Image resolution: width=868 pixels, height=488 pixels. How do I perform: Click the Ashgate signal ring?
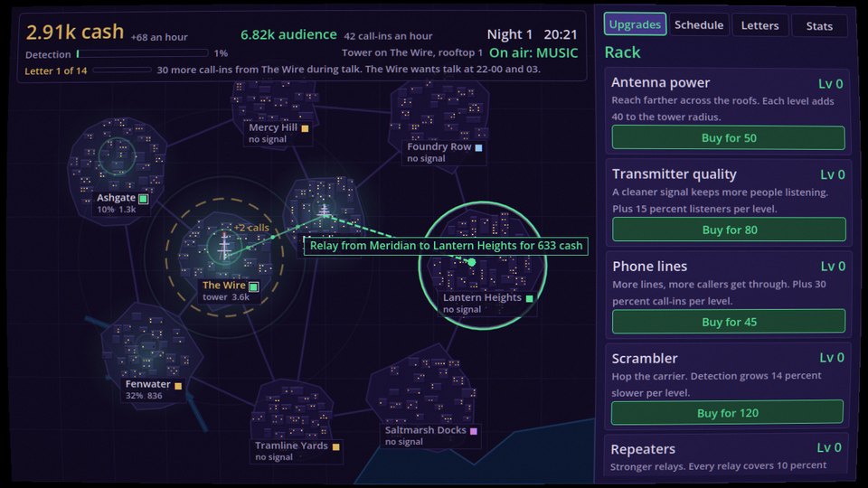point(117,156)
